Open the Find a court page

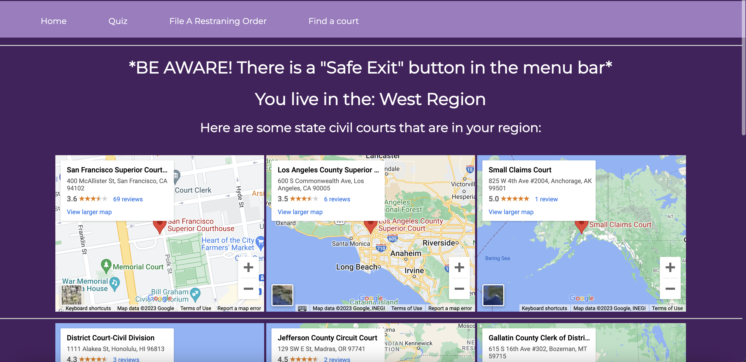[333, 21]
